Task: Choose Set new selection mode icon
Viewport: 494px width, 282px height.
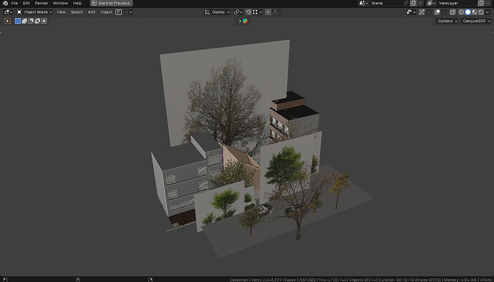Action: click(x=18, y=21)
